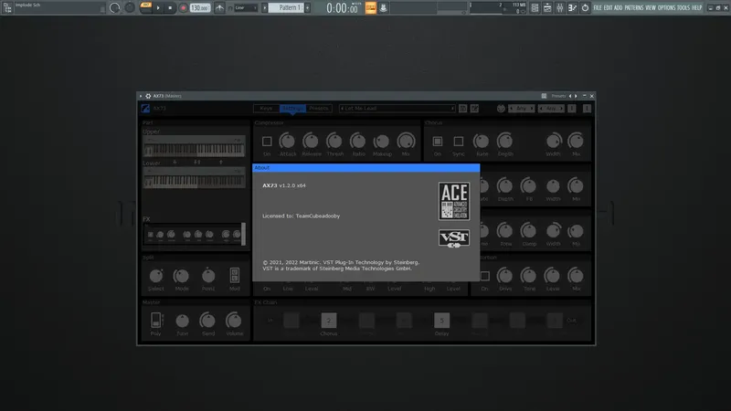The image size is (731, 411).
Task: Open the HELP menu
Action: [x=696, y=8]
